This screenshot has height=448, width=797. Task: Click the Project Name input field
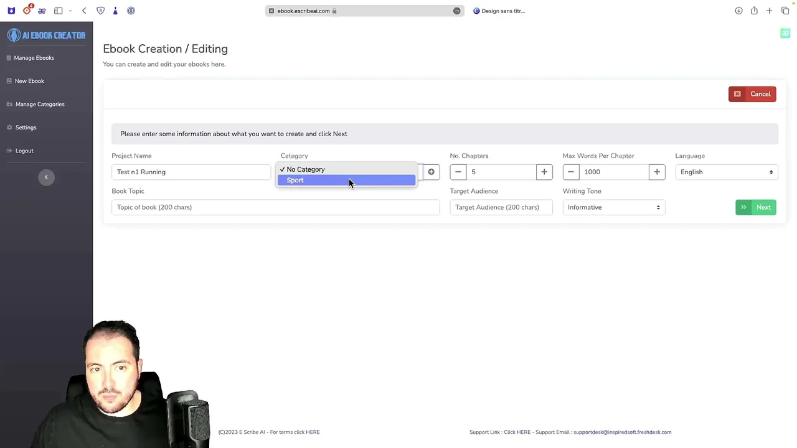click(x=191, y=172)
